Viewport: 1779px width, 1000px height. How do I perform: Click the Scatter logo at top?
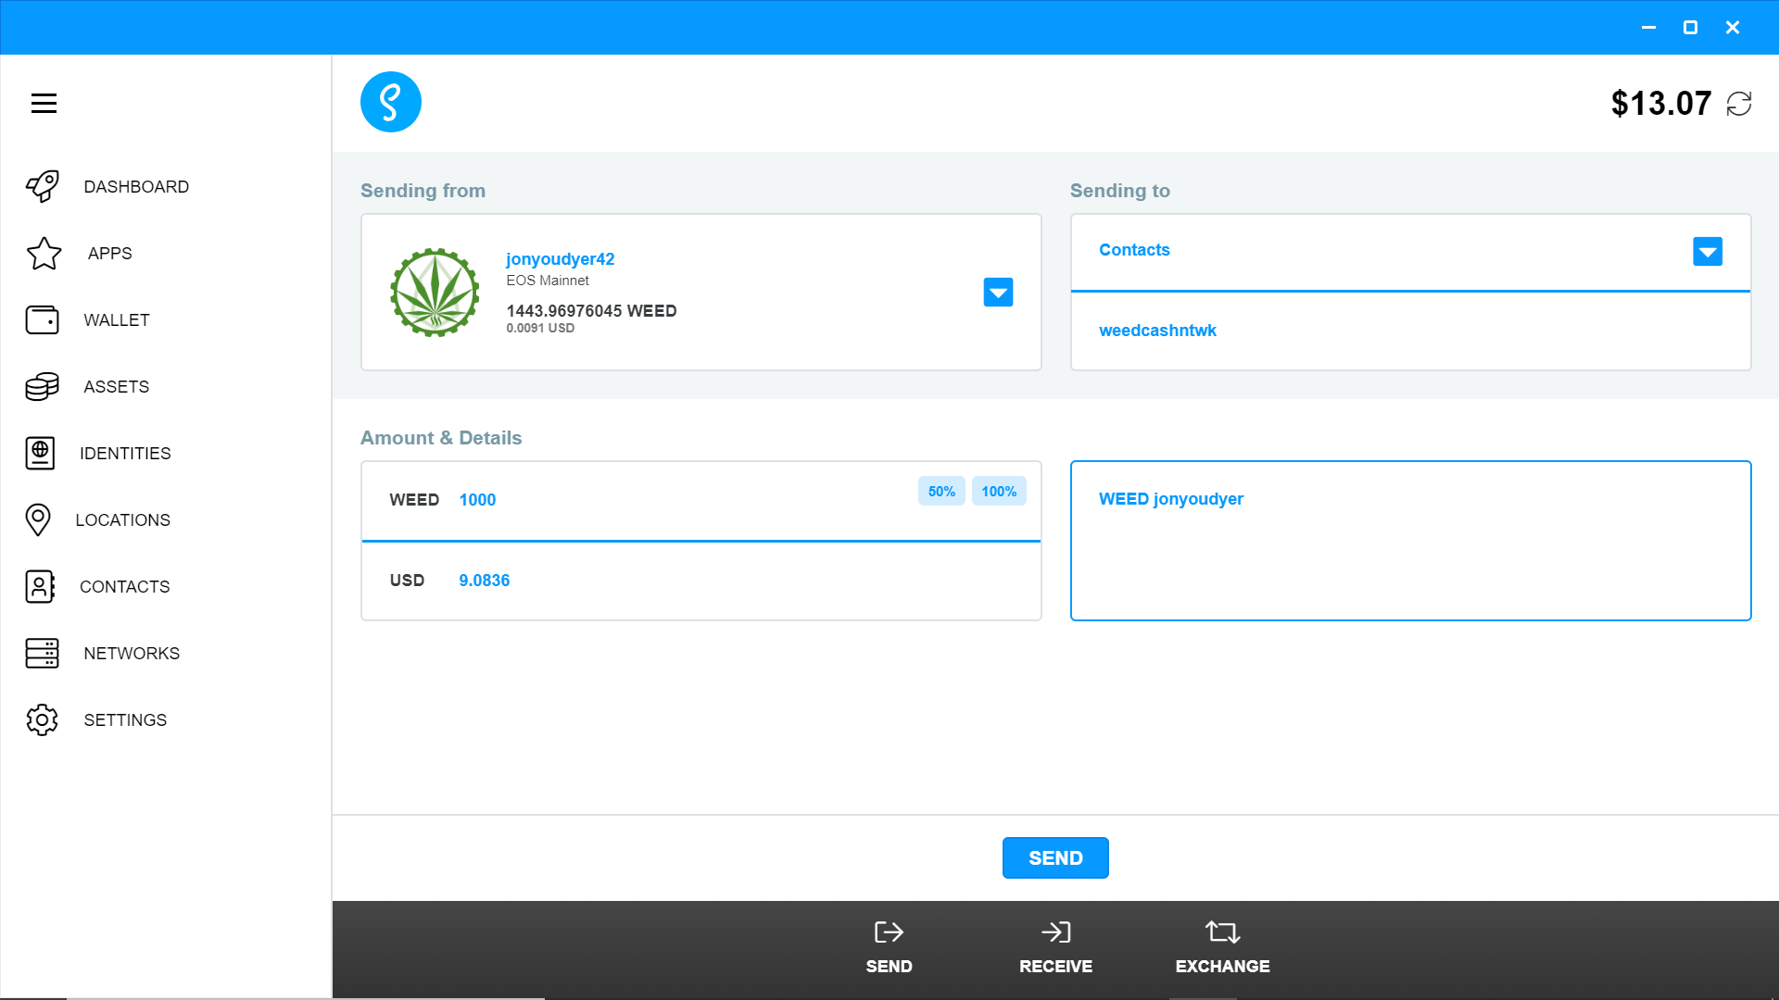point(390,102)
